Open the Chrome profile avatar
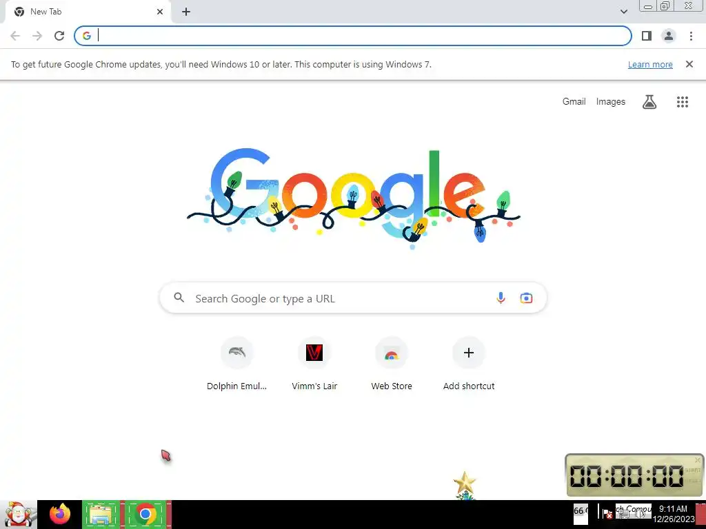706x529 pixels. click(x=669, y=36)
